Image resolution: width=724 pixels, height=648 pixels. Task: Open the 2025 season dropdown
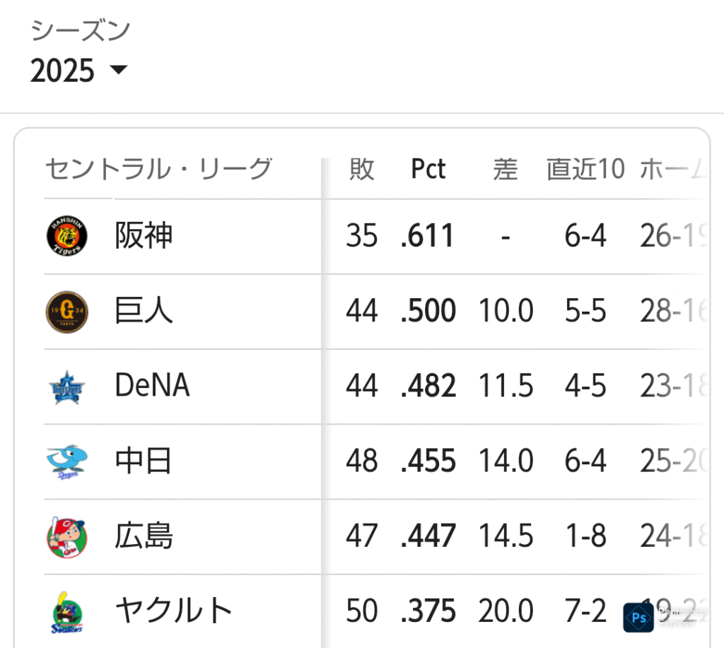[78, 70]
